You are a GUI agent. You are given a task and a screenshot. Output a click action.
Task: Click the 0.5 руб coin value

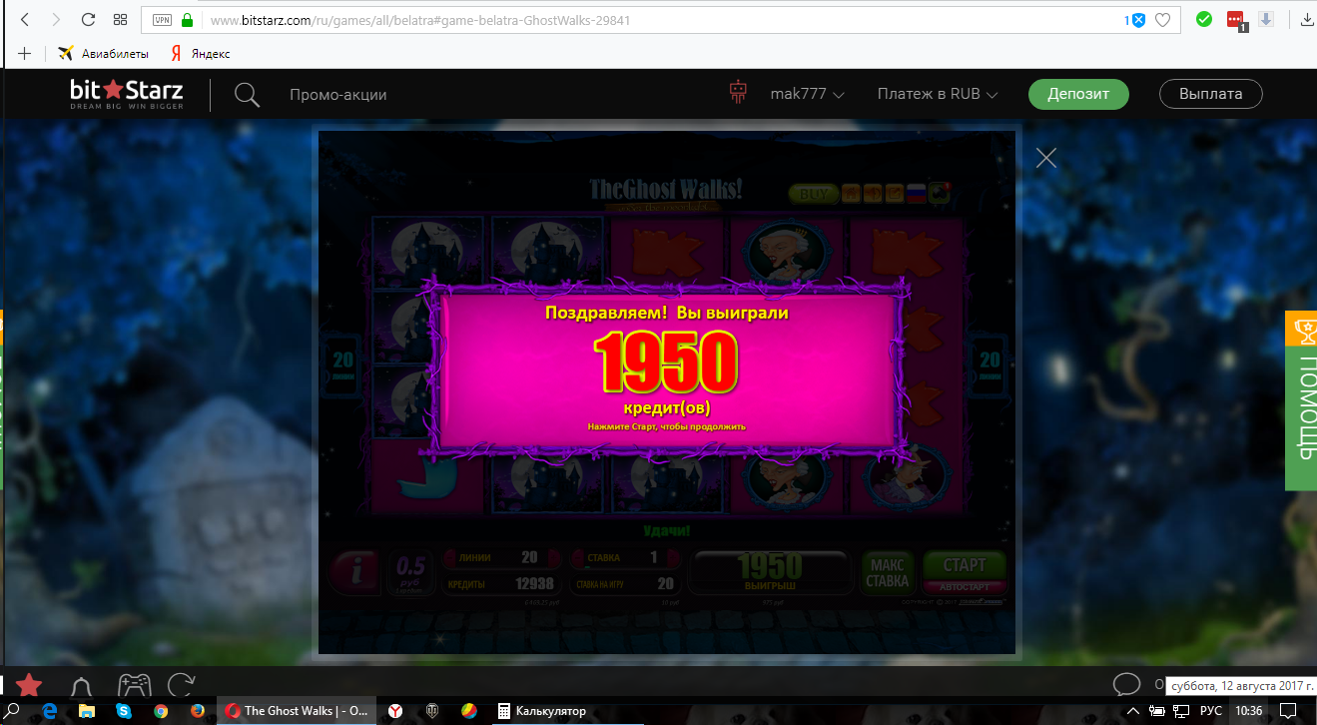click(411, 570)
